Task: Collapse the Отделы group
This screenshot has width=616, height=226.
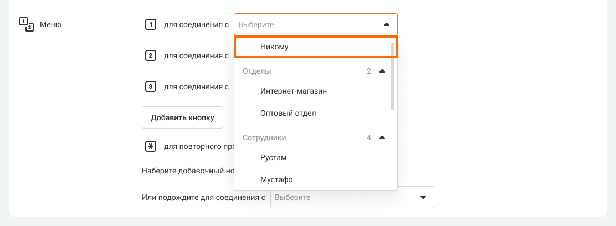Action: (x=382, y=71)
